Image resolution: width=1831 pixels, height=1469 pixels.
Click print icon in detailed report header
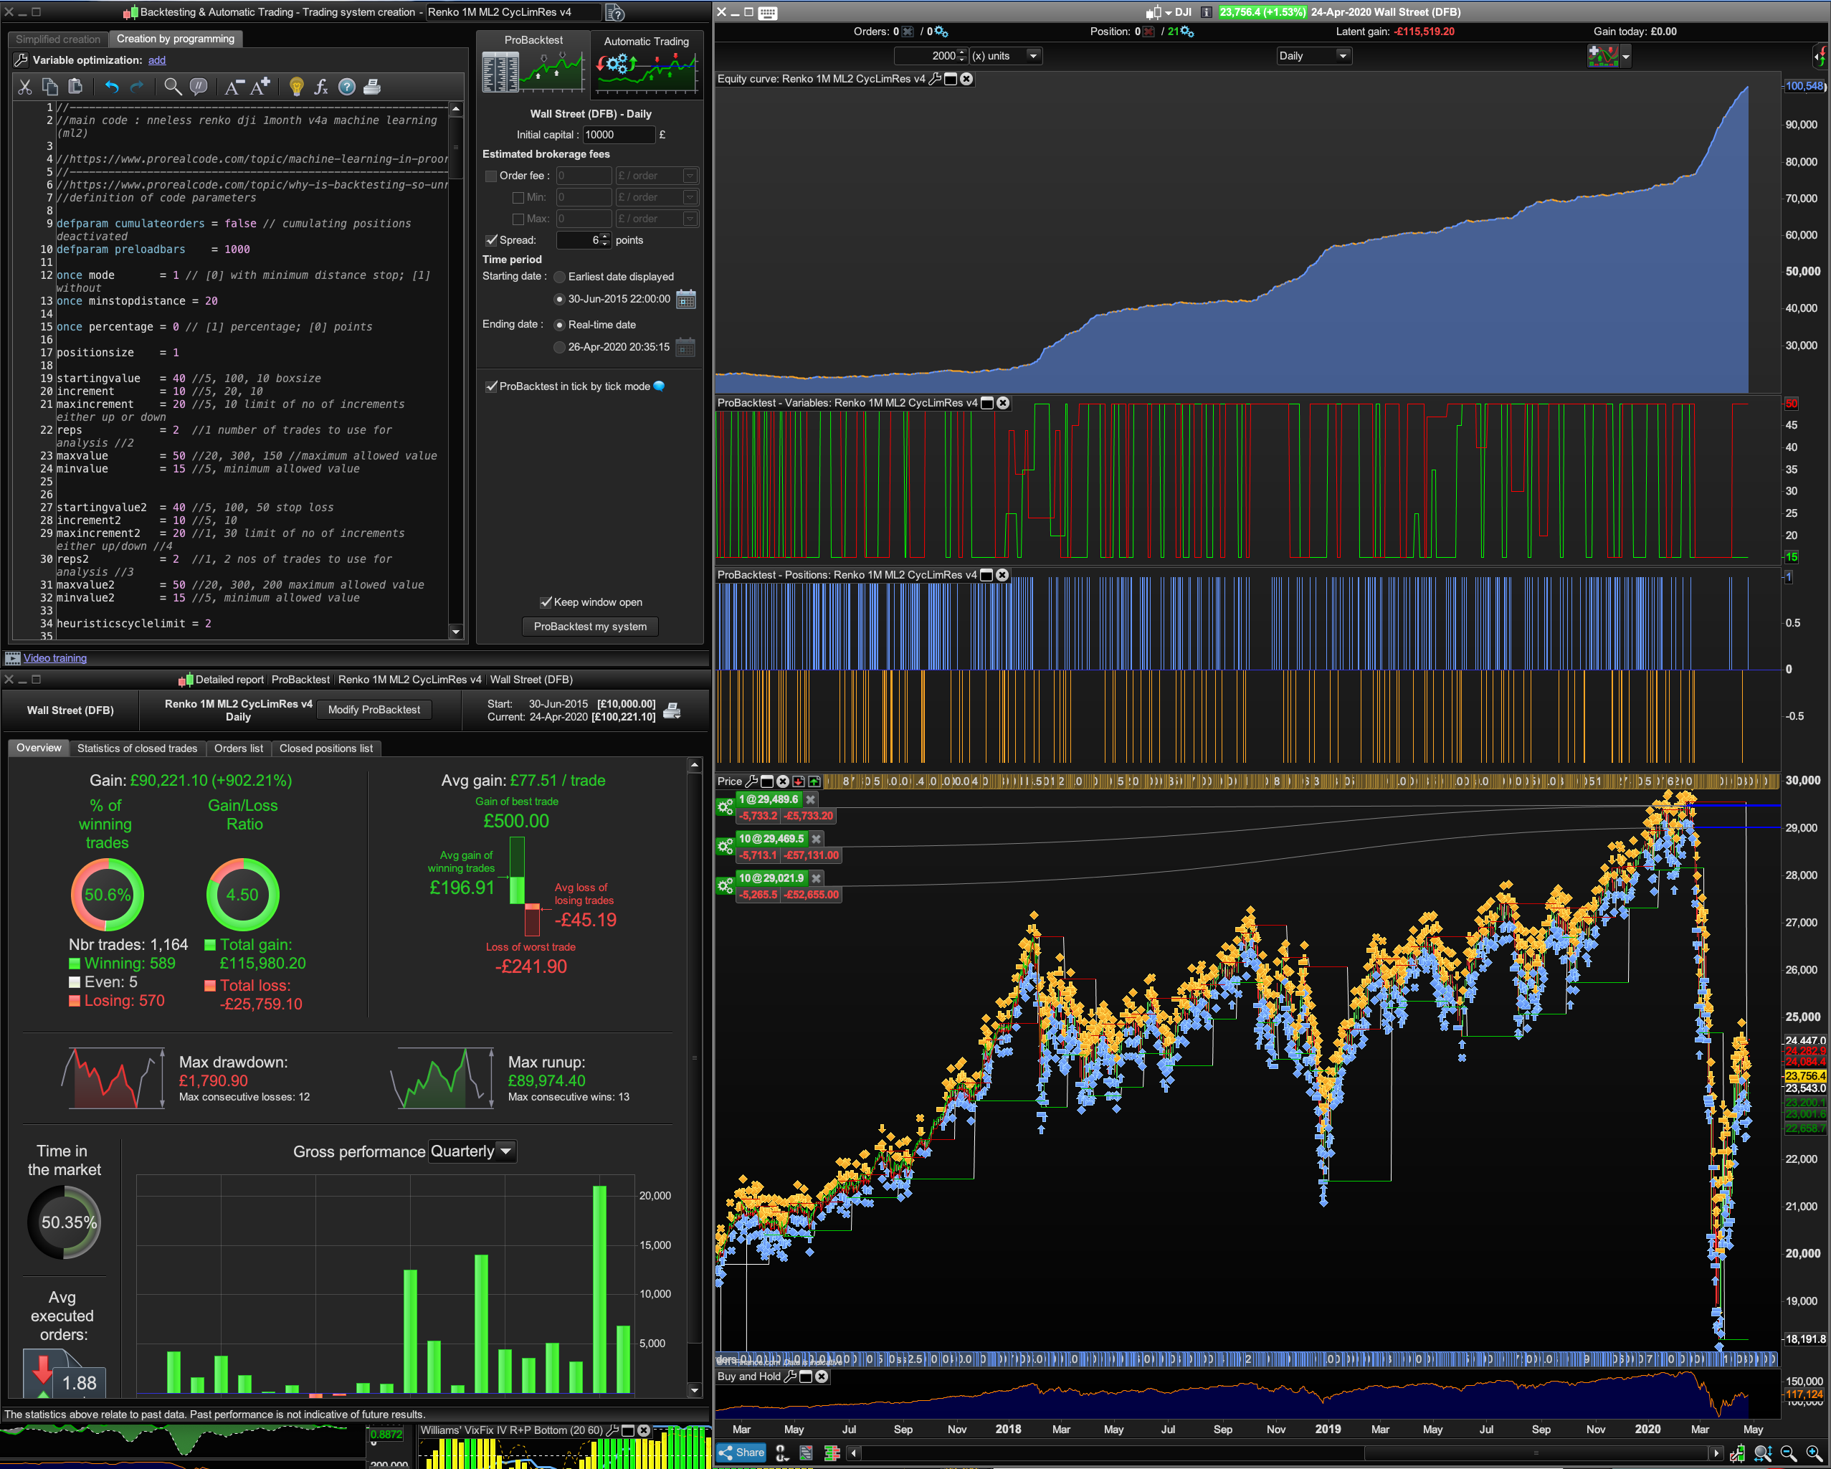pos(672,710)
